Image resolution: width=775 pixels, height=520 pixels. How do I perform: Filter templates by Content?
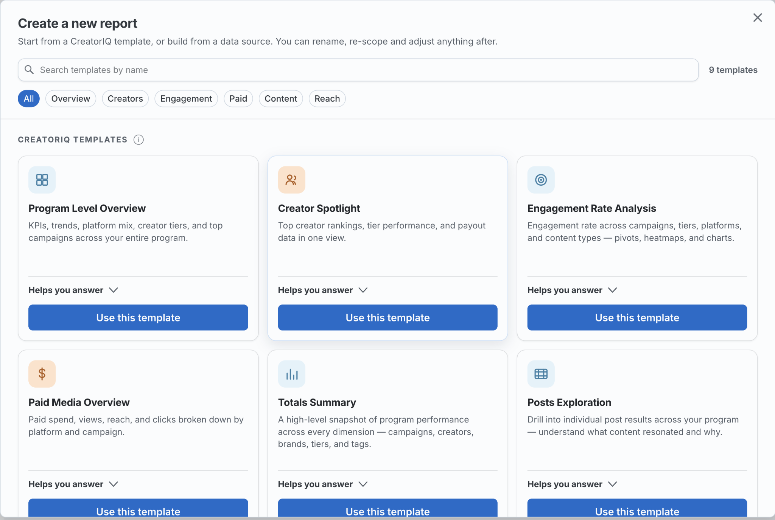281,98
